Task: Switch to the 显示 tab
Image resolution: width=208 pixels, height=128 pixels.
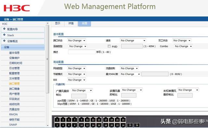Action: coord(58,23)
